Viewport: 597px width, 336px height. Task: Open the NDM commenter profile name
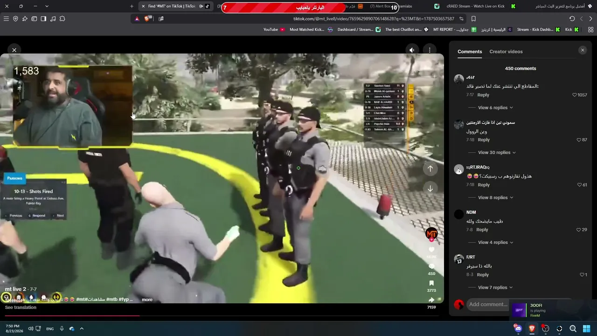coord(471,212)
